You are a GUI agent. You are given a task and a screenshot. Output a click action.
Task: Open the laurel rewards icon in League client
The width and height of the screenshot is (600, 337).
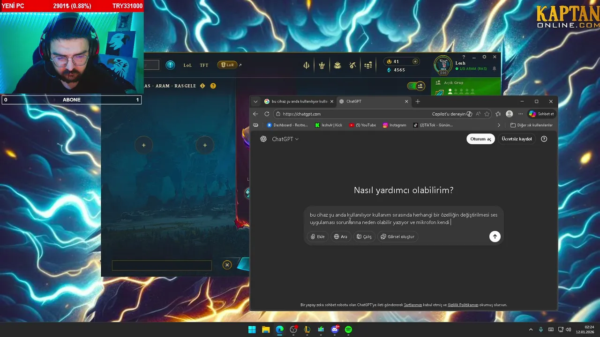click(x=322, y=66)
